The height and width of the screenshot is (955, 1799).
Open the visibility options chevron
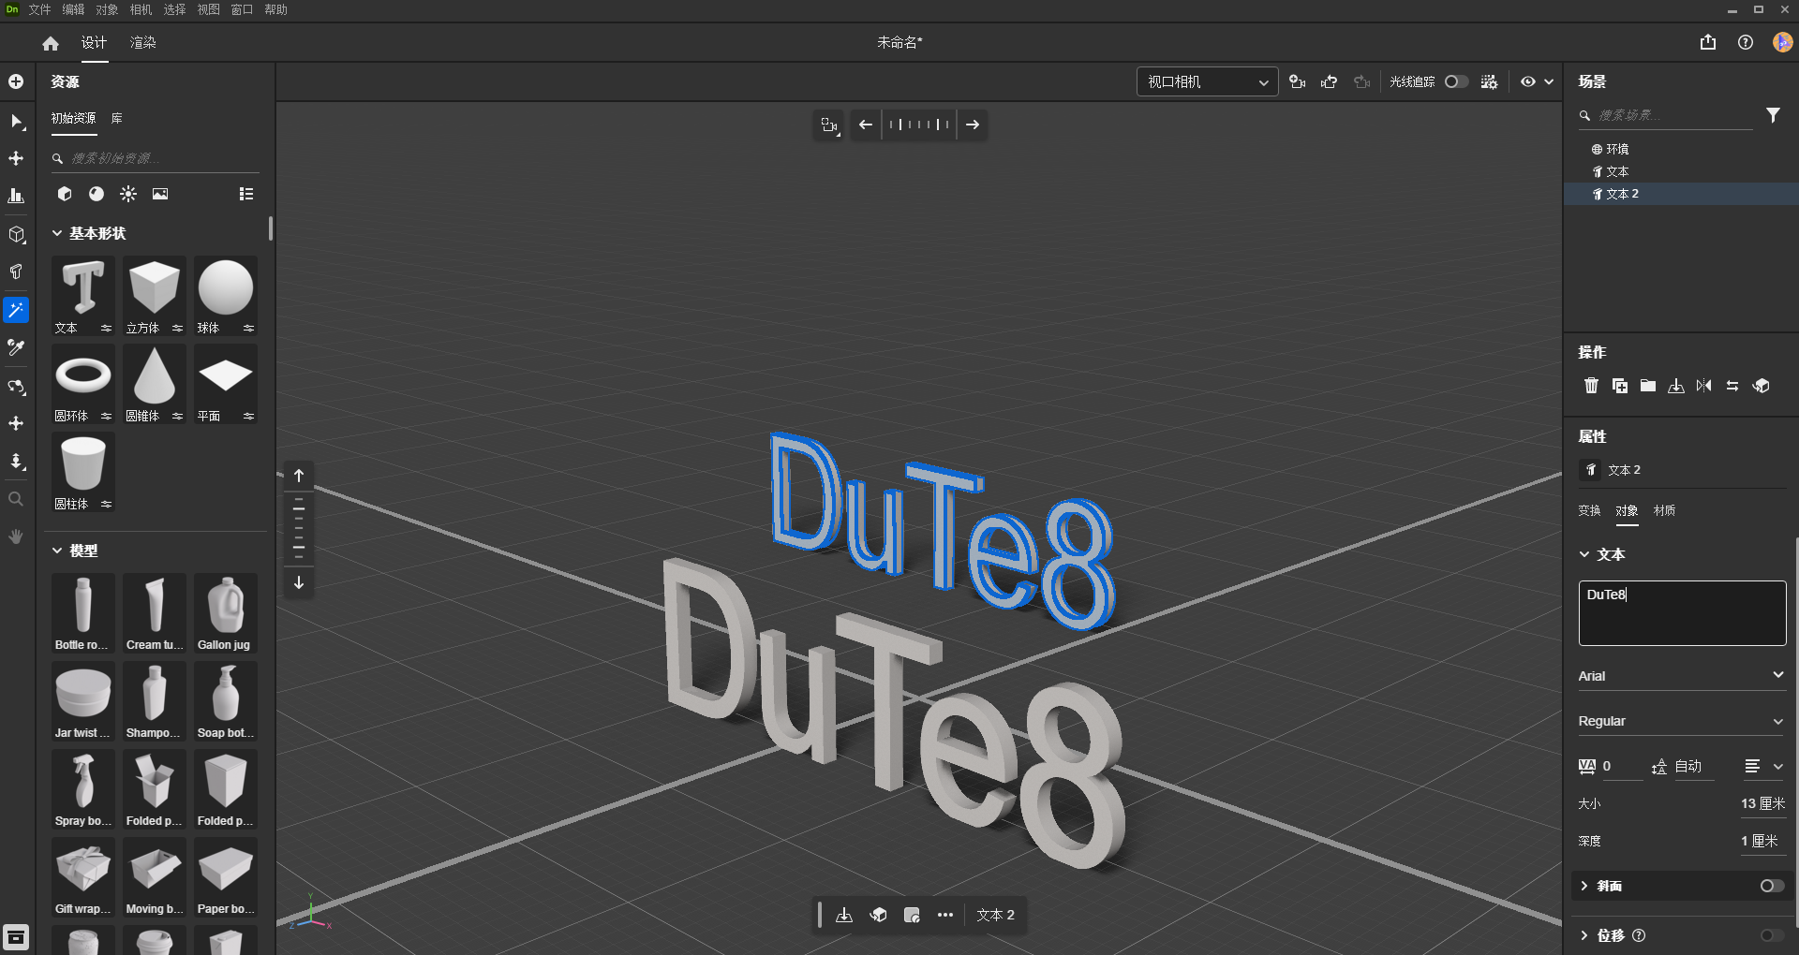coord(1549,82)
